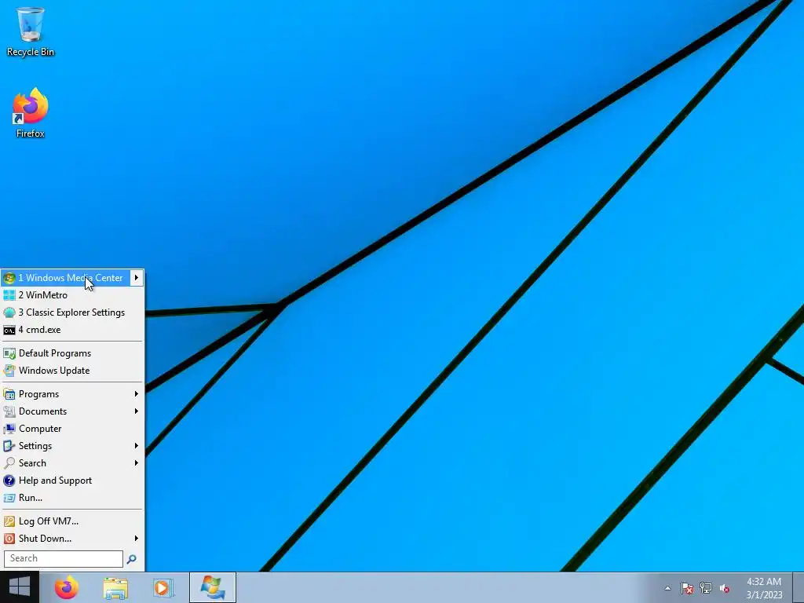Open Windows Explorer from the taskbar
Image resolution: width=804 pixels, height=603 pixels.
[x=116, y=587]
